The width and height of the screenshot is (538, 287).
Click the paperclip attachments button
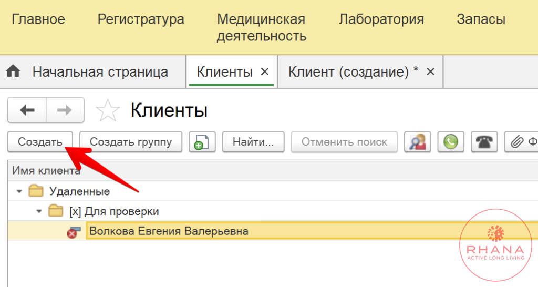tap(521, 142)
